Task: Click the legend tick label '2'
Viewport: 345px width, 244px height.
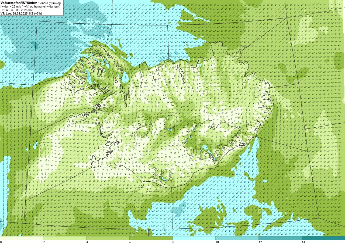Action: tap(44, 242)
